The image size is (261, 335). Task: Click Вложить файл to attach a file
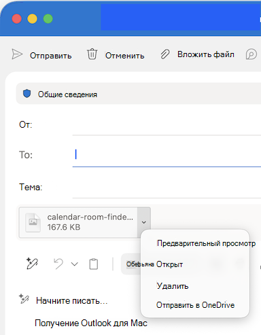coord(206,54)
